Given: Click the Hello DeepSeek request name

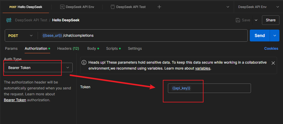Looking at the screenshot, I should click(x=66, y=20).
